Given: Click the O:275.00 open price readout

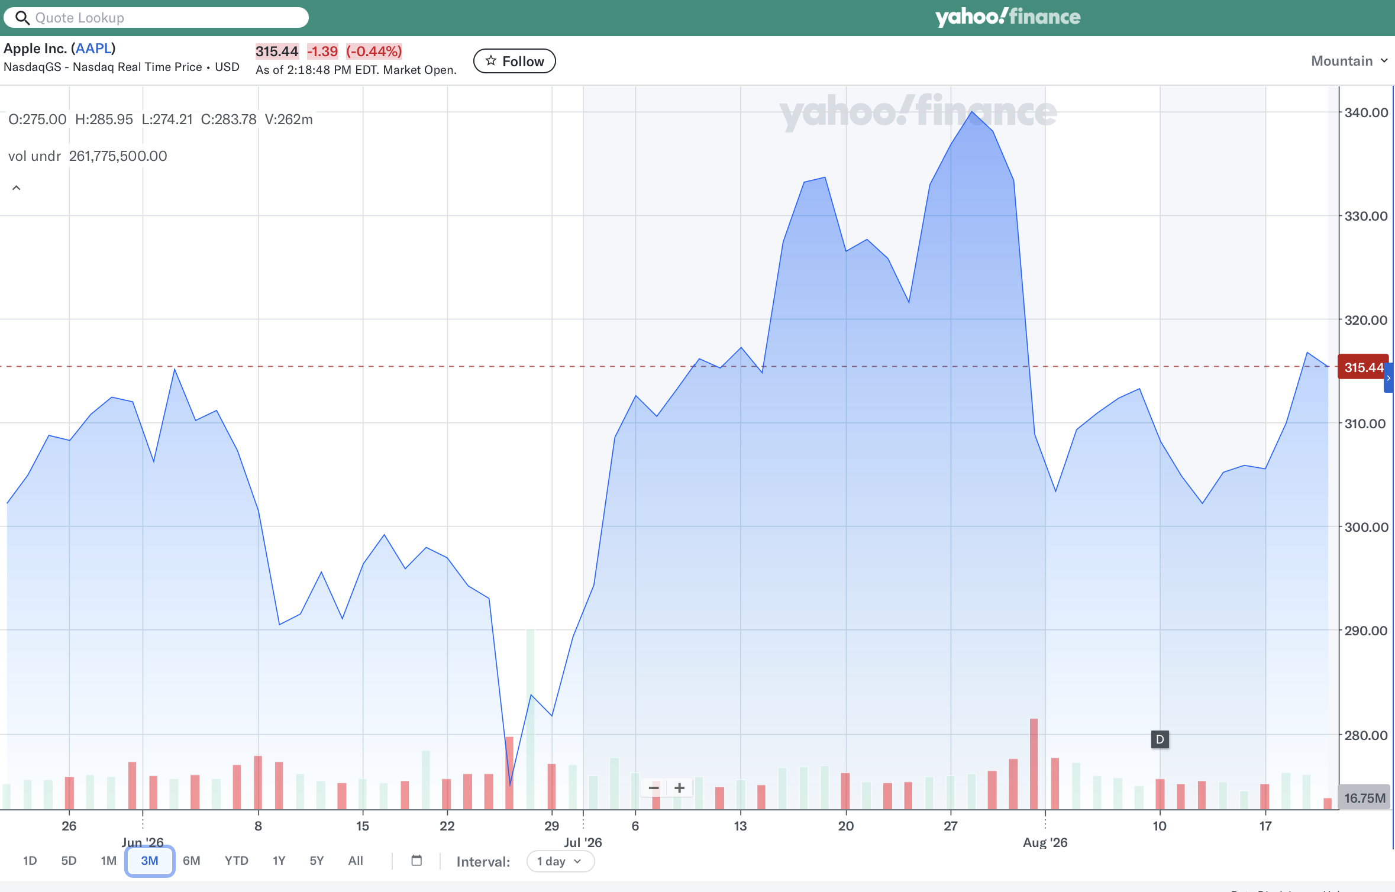Looking at the screenshot, I should coord(37,119).
